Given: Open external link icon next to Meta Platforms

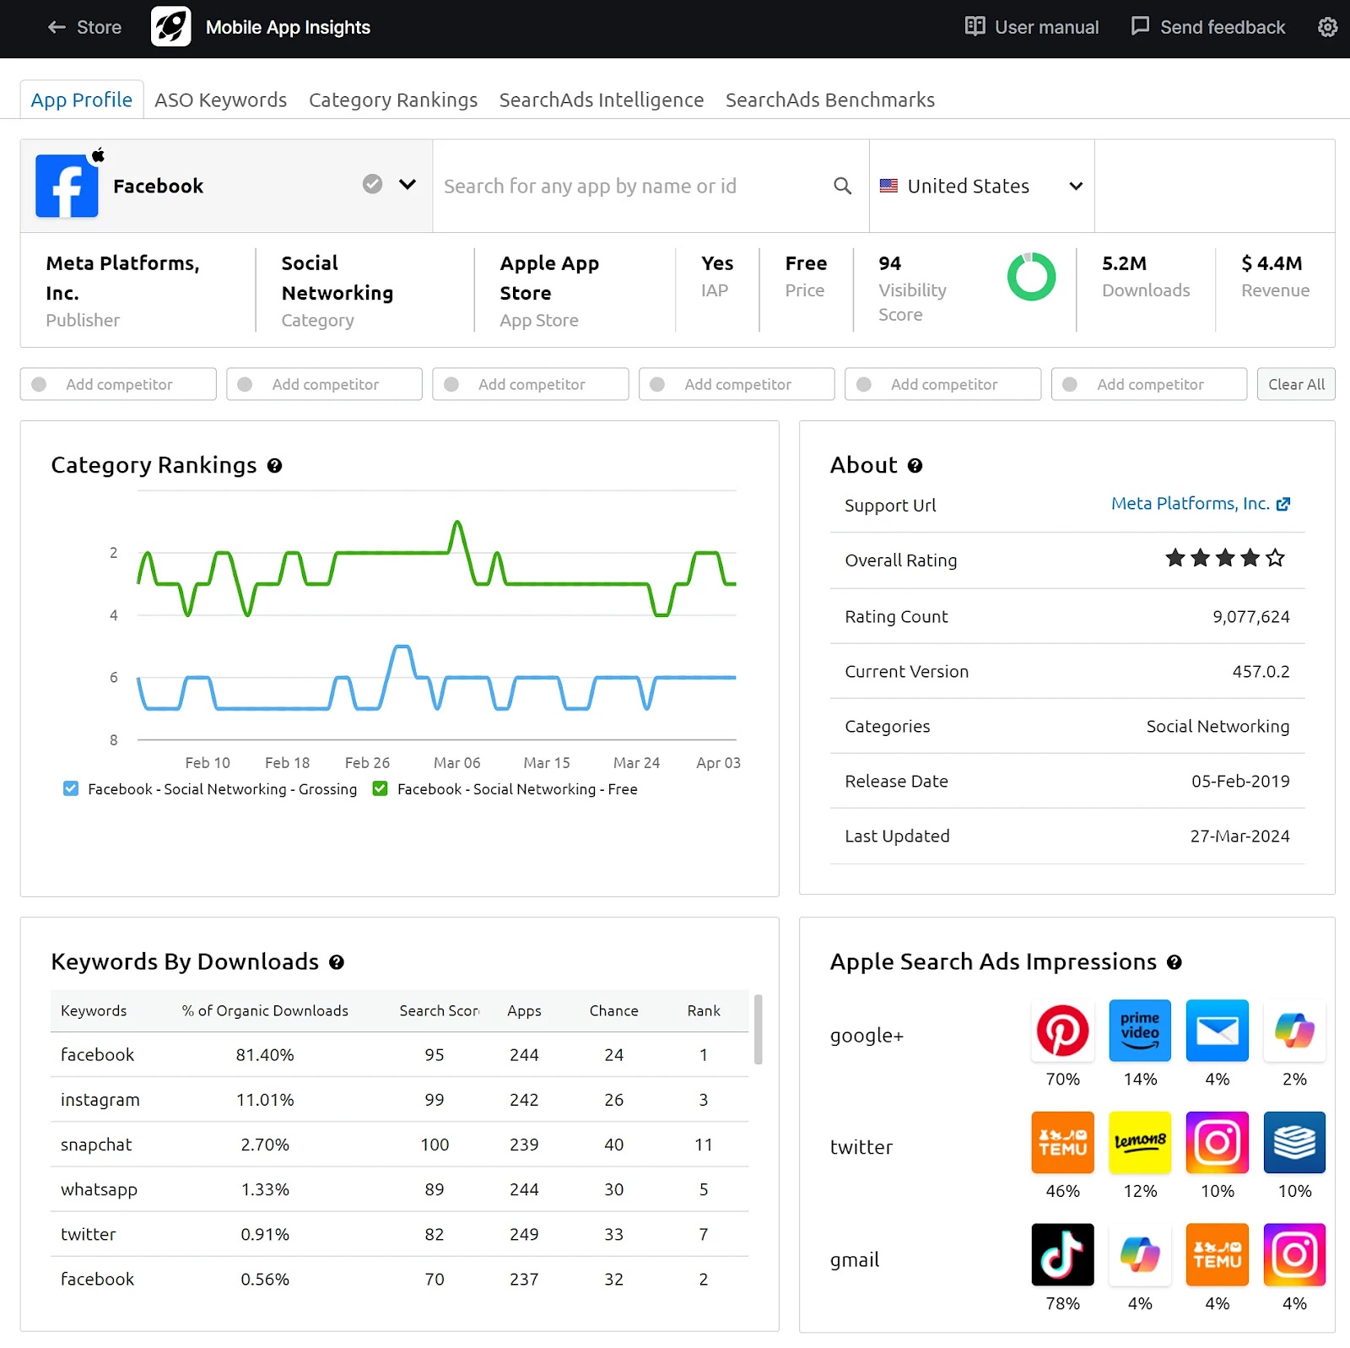Looking at the screenshot, I should click(x=1283, y=504).
